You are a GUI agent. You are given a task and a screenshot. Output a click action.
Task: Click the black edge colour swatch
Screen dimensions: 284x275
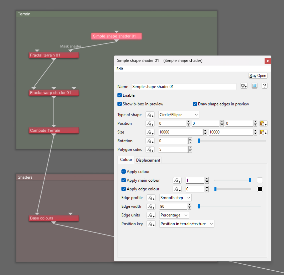260,189
